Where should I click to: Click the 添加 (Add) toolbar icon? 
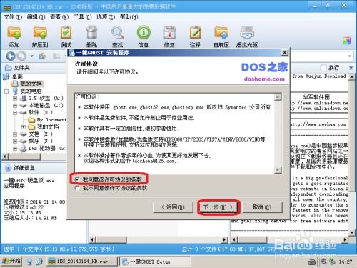point(14,36)
